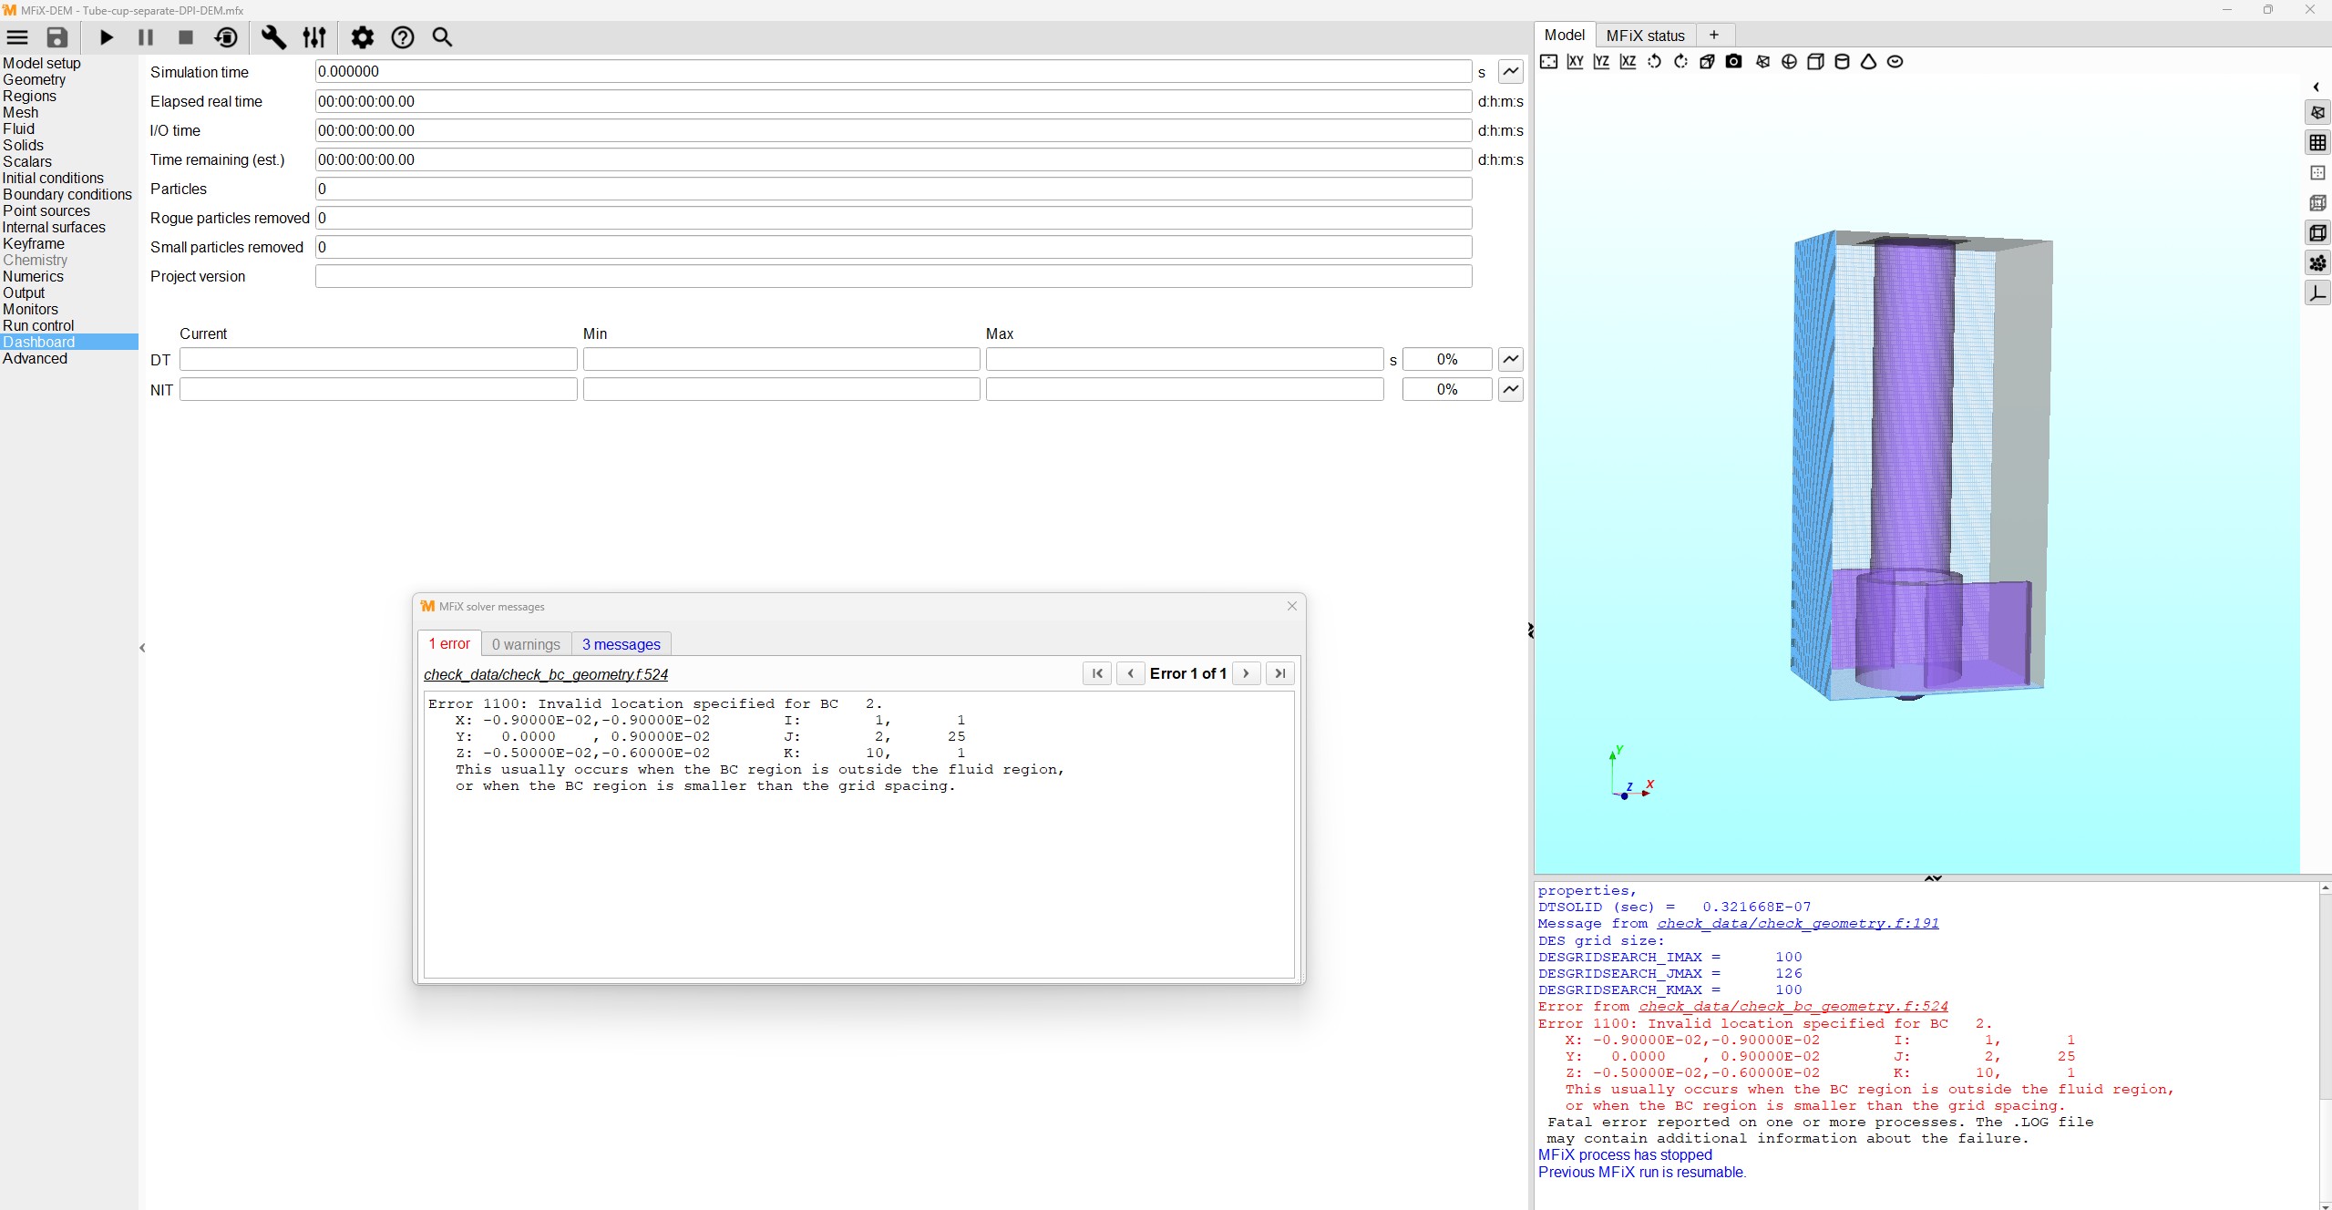Take a screenshot with the camera icon
The image size is (2332, 1210).
coord(1733,62)
